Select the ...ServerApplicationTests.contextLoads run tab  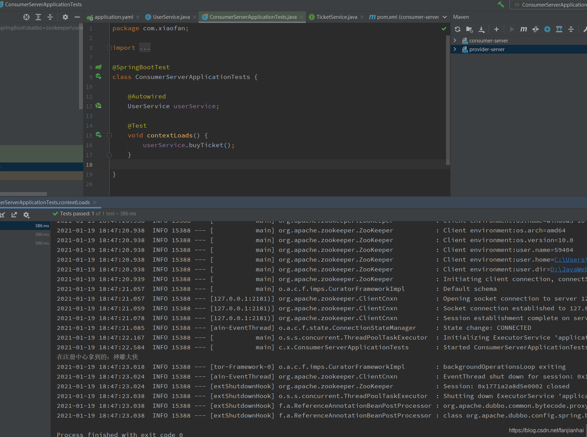(45, 202)
